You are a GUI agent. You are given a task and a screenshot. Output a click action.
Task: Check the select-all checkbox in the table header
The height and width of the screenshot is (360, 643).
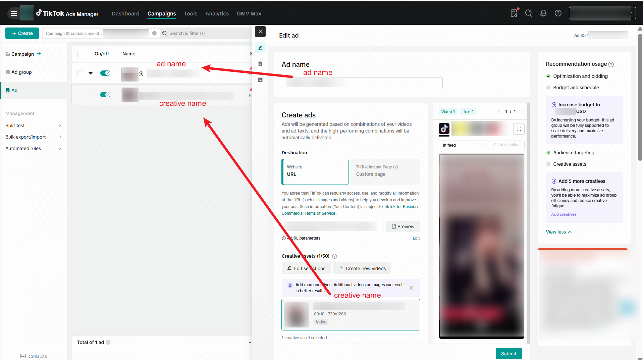(x=80, y=54)
